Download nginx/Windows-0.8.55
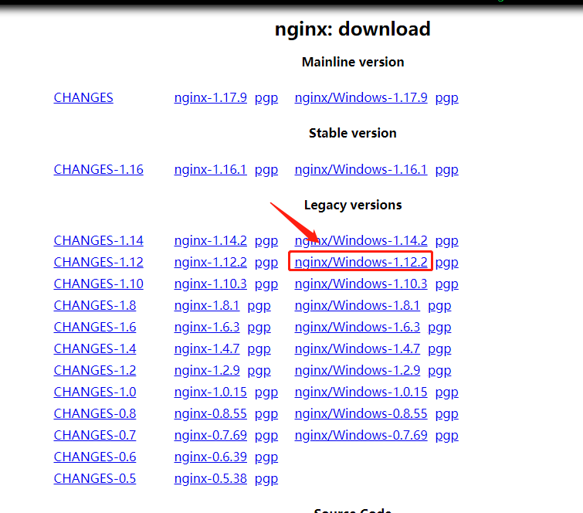 point(361,413)
